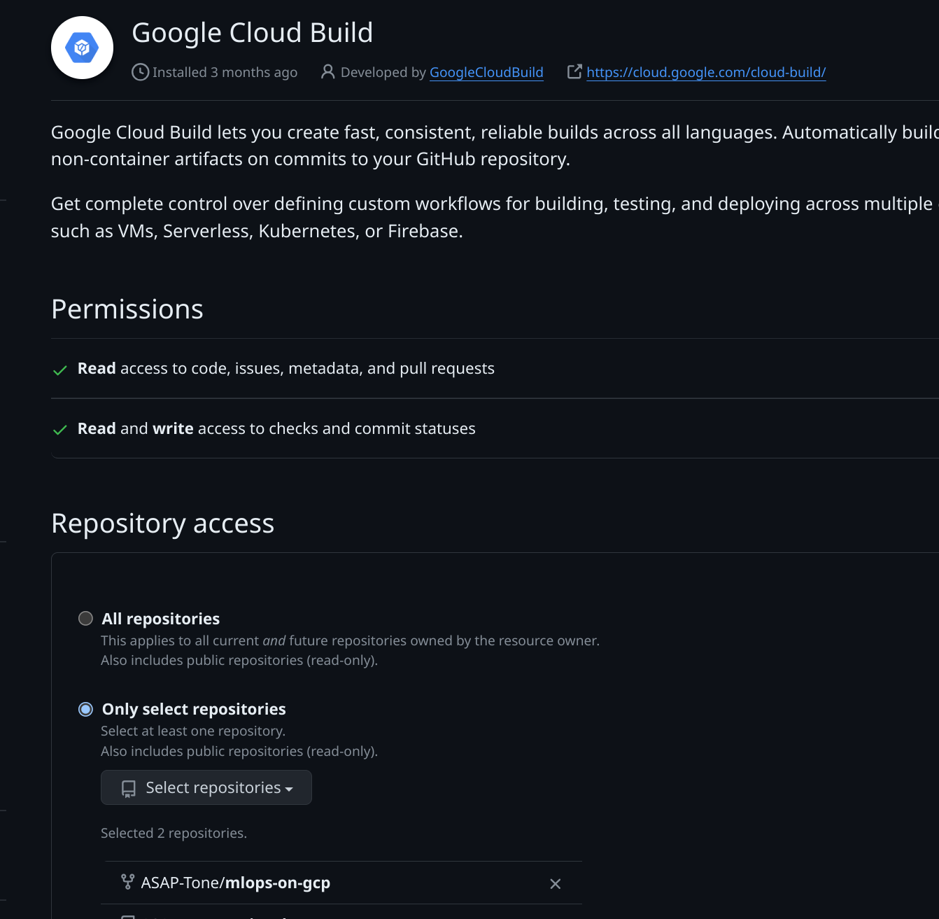Select the All repositories radio button
Viewport: 939px width, 919px height.
pos(85,619)
